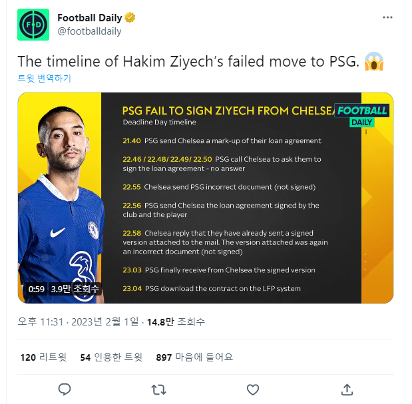Image resolution: width=412 pixels, height=404 pixels.
Task: Like the tweet with the heart icon
Action: tap(252, 389)
